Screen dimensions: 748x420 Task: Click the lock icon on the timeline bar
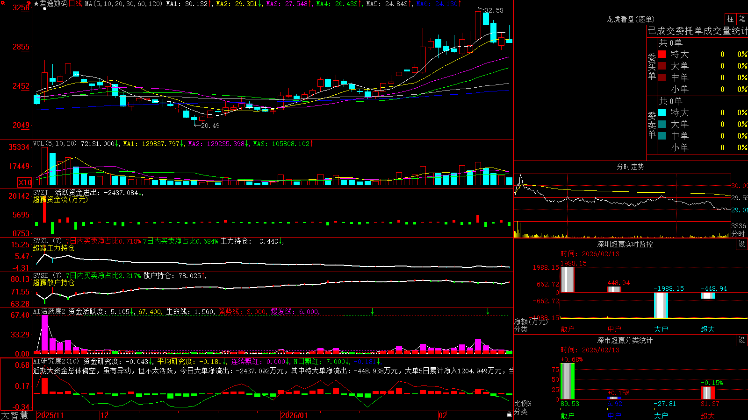point(509,414)
